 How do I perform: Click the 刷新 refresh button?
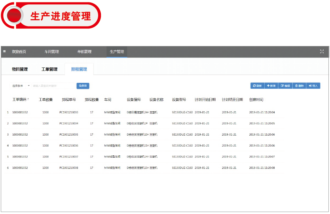tap(257, 86)
